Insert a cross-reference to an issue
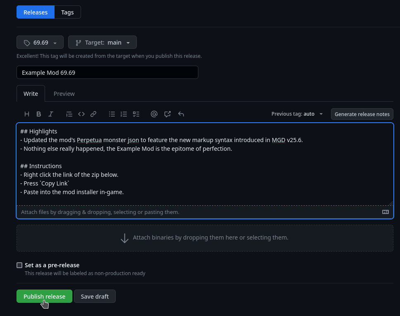The width and height of the screenshot is (400, 316). pyautogui.click(x=167, y=114)
